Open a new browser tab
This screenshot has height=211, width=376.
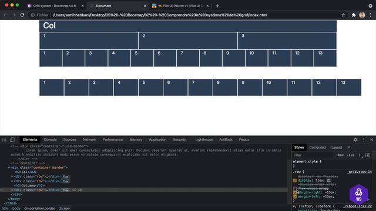[x=217, y=6]
